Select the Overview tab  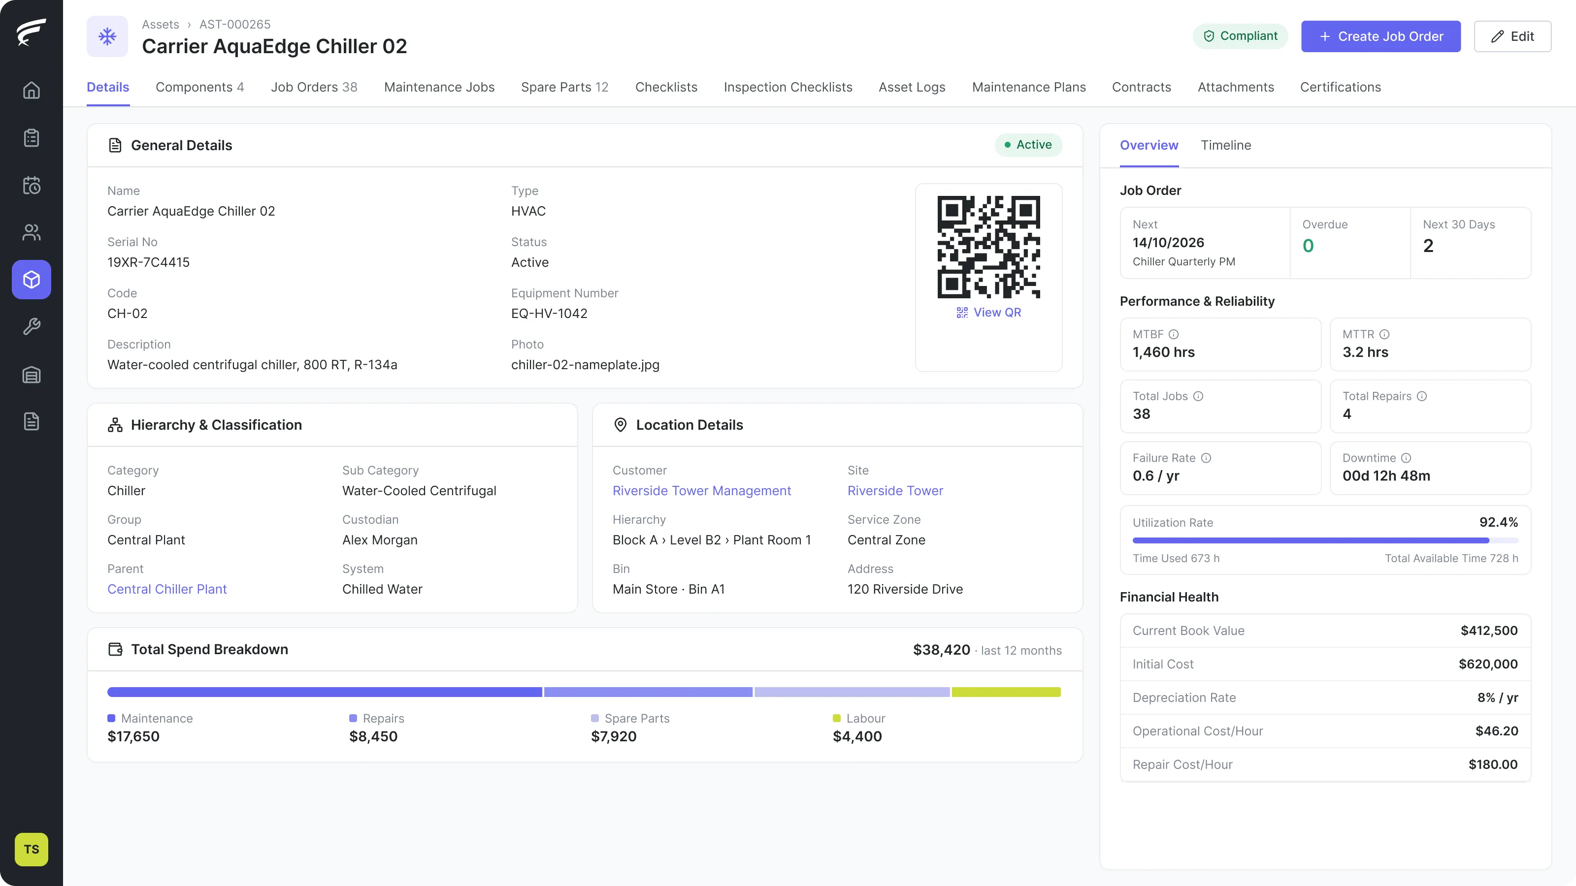pyautogui.click(x=1149, y=145)
